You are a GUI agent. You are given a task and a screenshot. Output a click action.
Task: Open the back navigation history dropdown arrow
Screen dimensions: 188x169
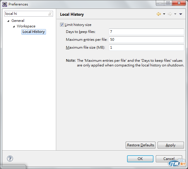pos(164,14)
